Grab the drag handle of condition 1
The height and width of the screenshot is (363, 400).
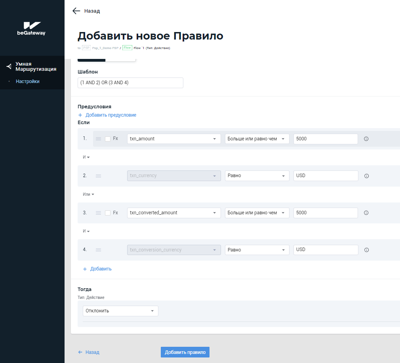click(99, 139)
